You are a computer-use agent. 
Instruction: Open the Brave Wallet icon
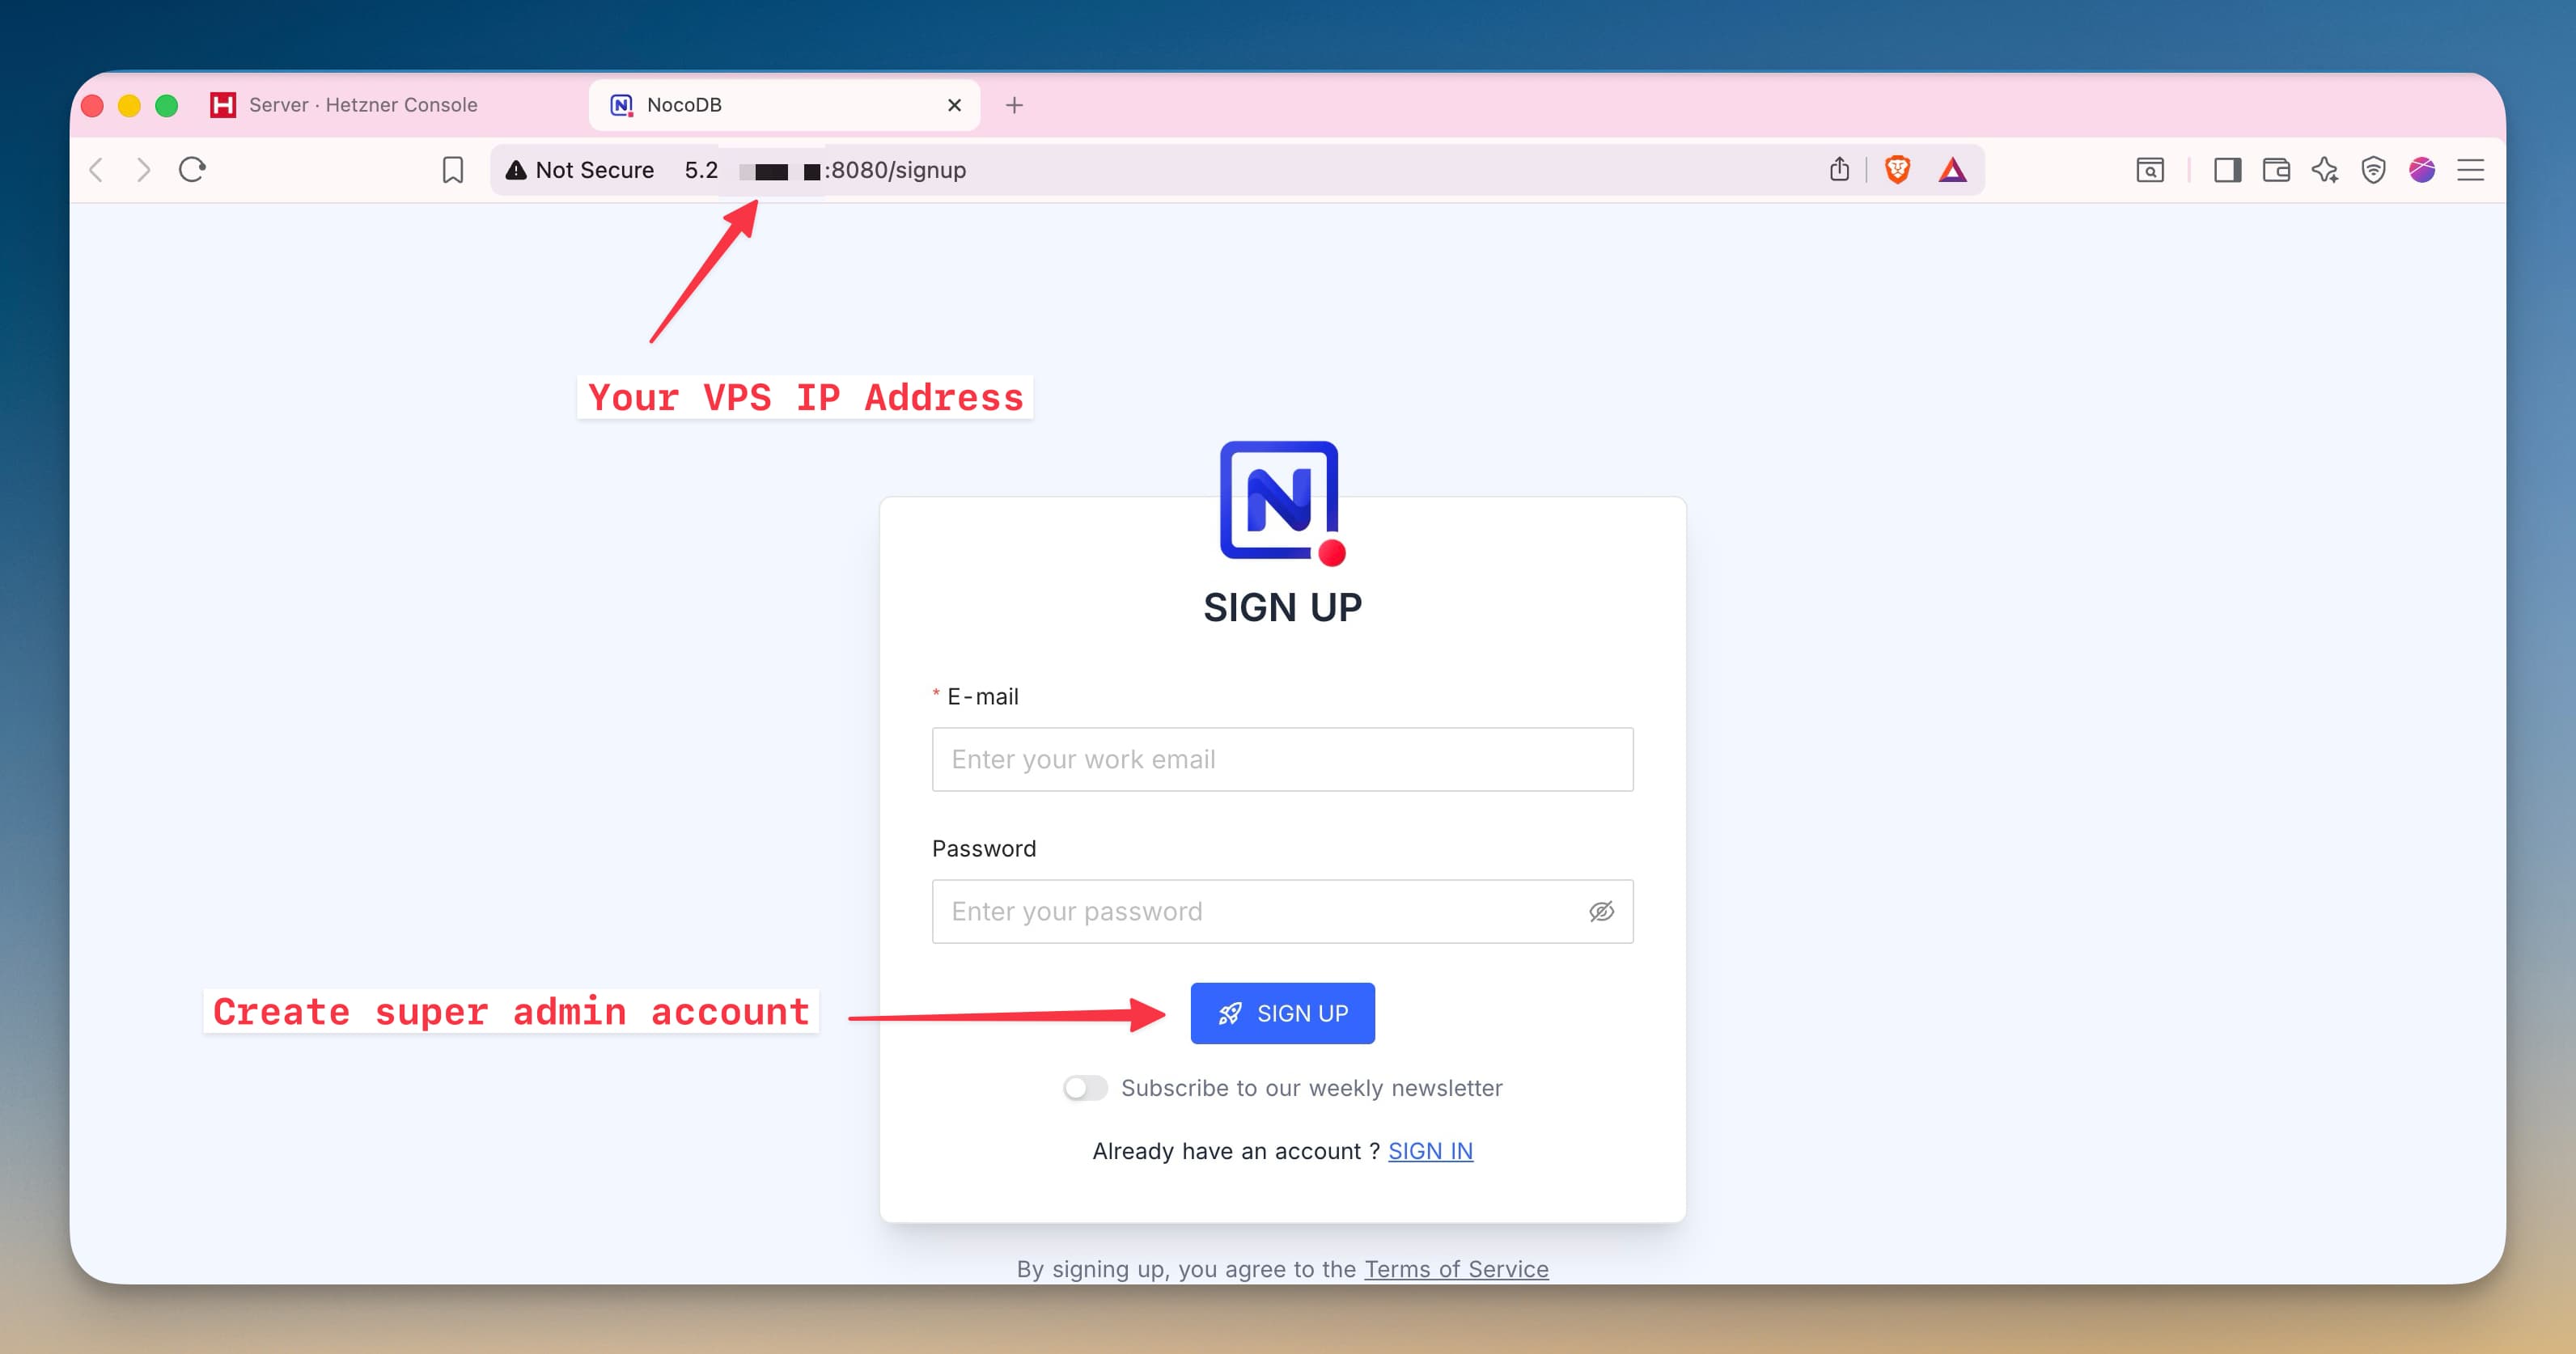2276,170
